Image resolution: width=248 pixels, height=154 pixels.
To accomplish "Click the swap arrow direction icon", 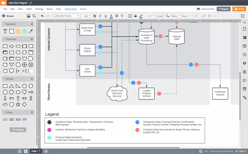I will (196, 16).
